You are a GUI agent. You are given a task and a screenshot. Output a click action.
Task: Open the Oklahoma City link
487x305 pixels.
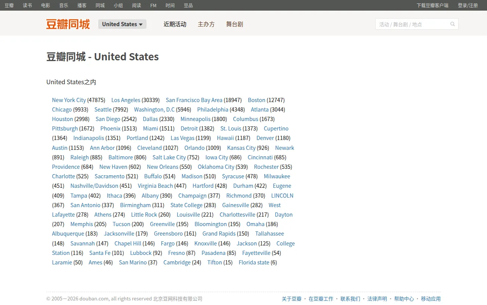(216, 167)
